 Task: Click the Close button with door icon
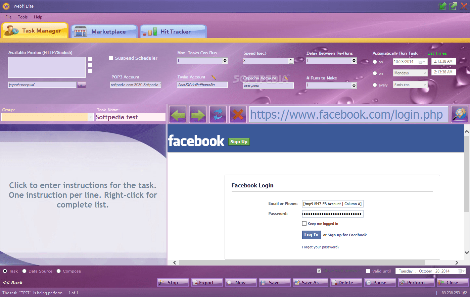[452, 283]
